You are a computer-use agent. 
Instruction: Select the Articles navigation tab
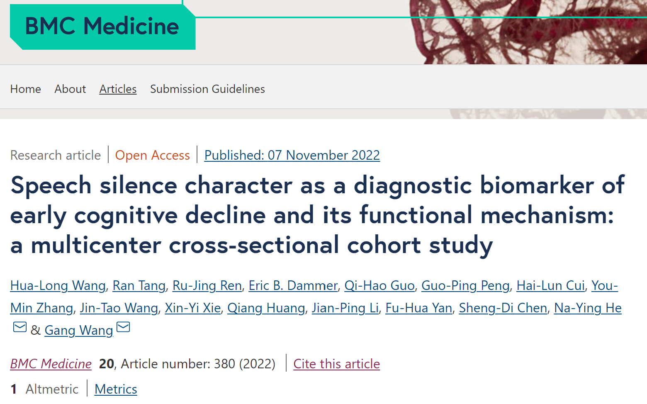(118, 89)
